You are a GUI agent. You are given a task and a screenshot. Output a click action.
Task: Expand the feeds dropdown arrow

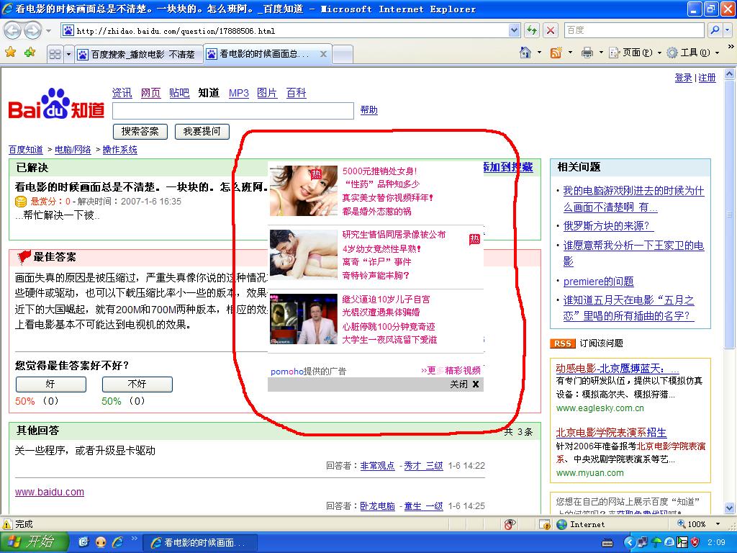pos(570,52)
